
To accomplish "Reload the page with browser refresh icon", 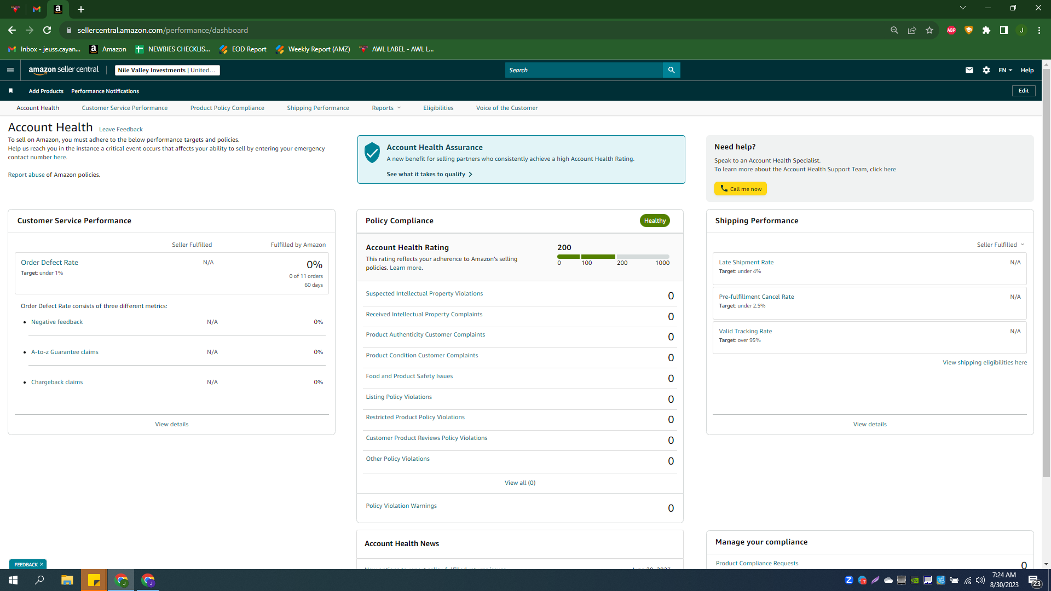I will [x=48, y=30].
